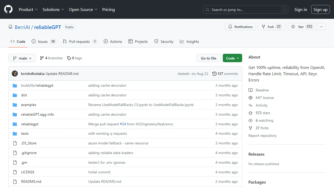
Task: Click the Notifications bell icon
Action: 230,27
